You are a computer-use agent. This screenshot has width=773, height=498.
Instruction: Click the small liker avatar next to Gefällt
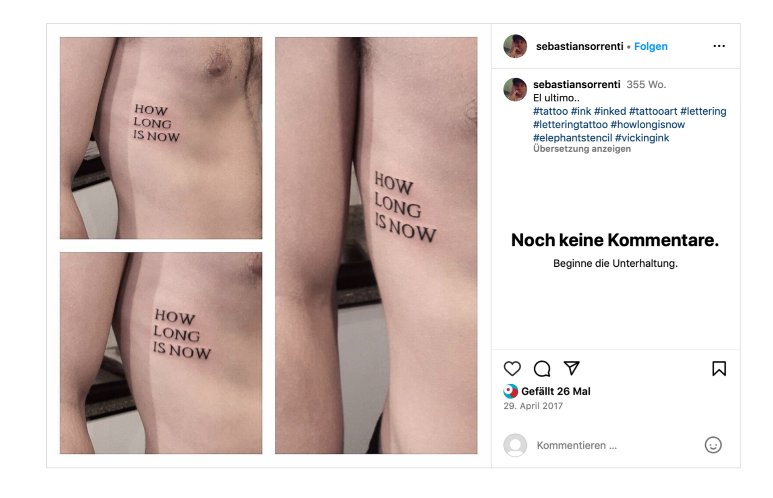[510, 391]
